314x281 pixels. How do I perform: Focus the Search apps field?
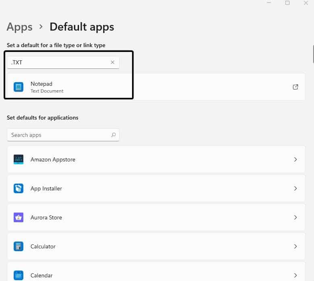point(63,135)
